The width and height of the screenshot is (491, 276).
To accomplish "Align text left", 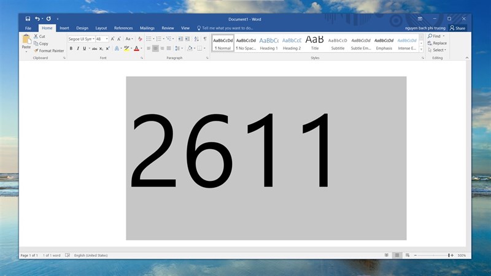I will pos(149,48).
